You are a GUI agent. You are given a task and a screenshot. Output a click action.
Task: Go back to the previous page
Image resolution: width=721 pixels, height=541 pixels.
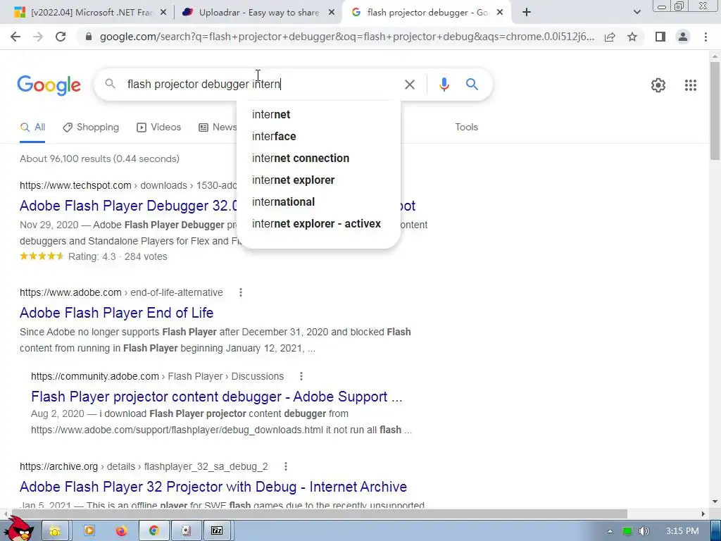(15, 37)
